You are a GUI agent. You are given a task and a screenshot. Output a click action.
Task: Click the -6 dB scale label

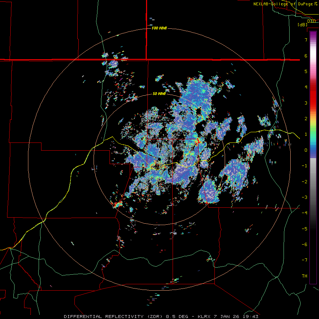click(x=304, y=245)
